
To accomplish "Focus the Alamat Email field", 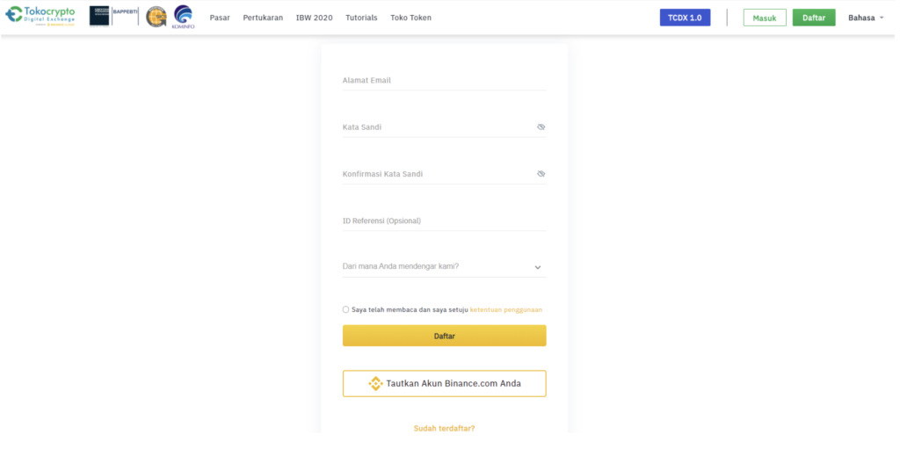I will pyautogui.click(x=444, y=80).
